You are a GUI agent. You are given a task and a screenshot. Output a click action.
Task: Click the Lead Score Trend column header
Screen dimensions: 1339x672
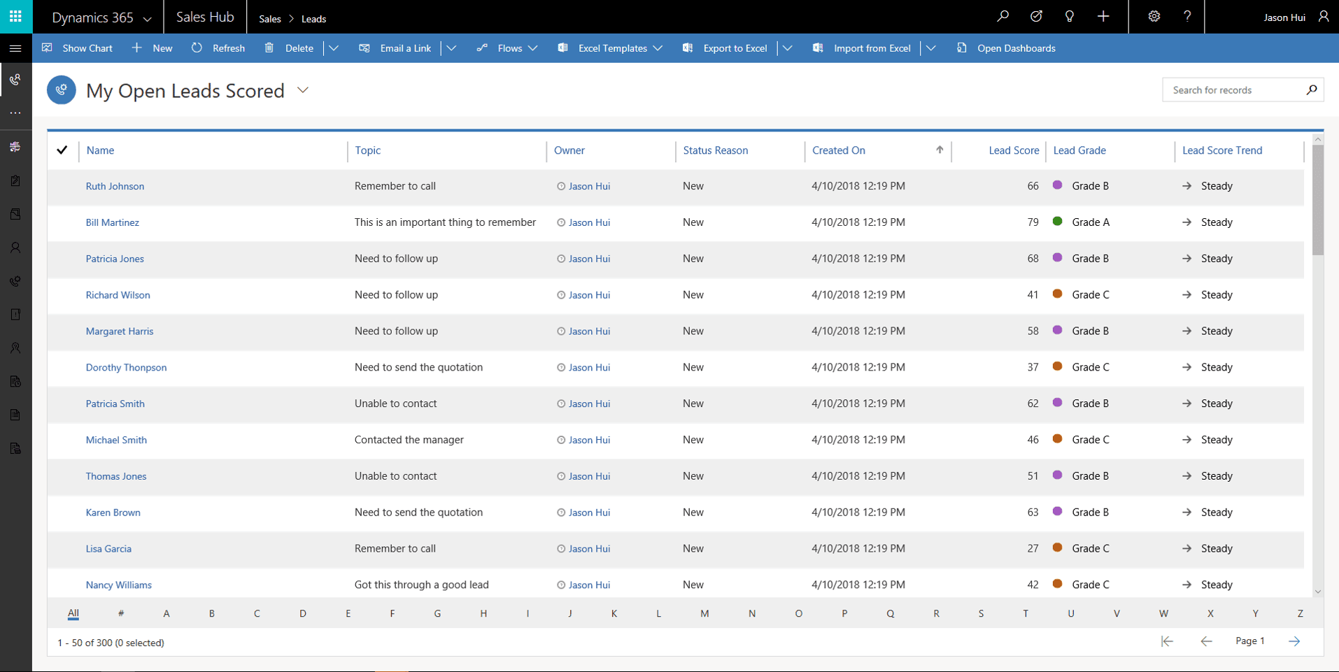pos(1222,150)
